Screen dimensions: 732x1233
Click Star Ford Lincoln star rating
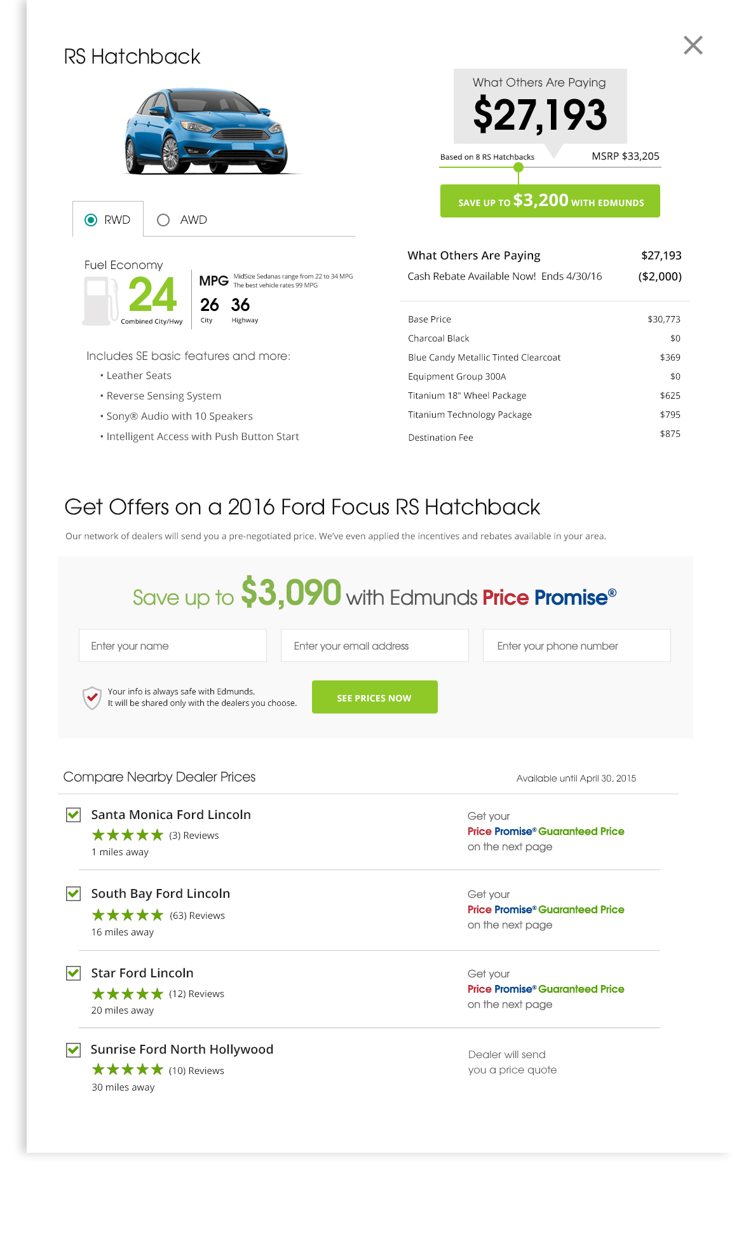point(128,993)
